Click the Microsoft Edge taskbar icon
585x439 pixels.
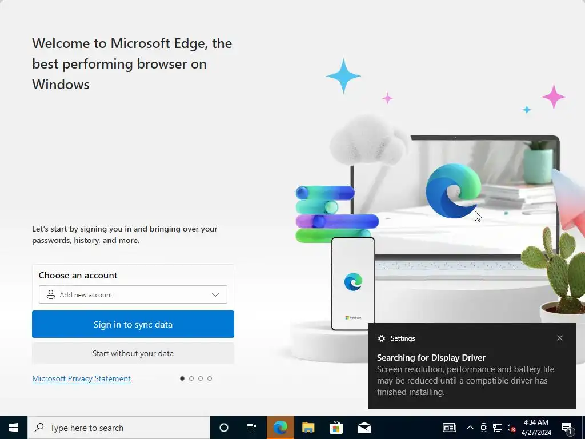coord(280,428)
